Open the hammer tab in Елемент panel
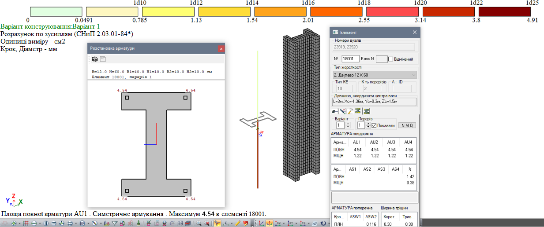This screenshot has height=227, width=544. [x=350, y=111]
